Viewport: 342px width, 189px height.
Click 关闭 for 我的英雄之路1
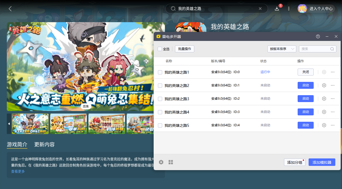click(x=306, y=72)
